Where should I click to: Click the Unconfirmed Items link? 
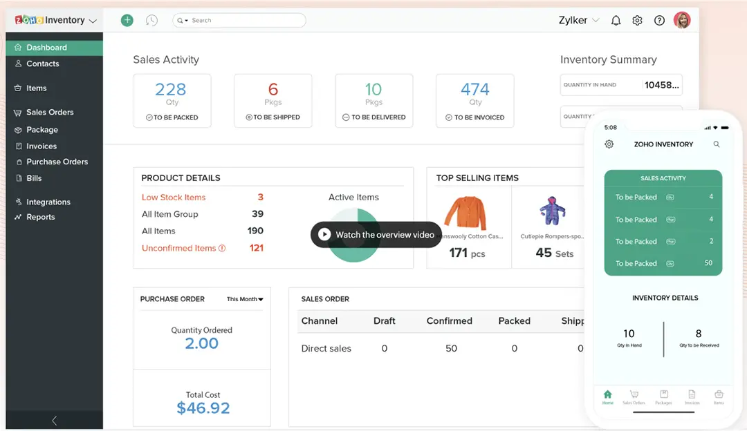tap(178, 249)
